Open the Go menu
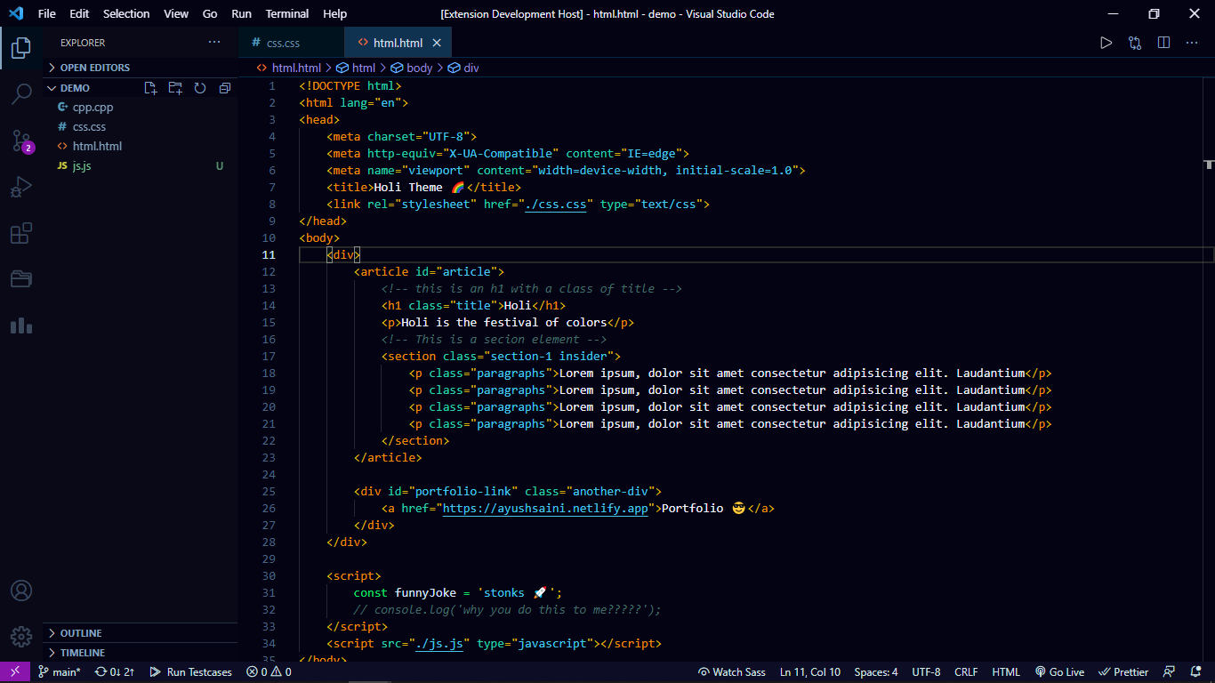 tap(210, 13)
